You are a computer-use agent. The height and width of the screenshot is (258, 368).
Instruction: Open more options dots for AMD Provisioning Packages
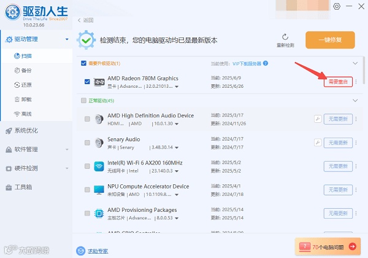click(356, 213)
